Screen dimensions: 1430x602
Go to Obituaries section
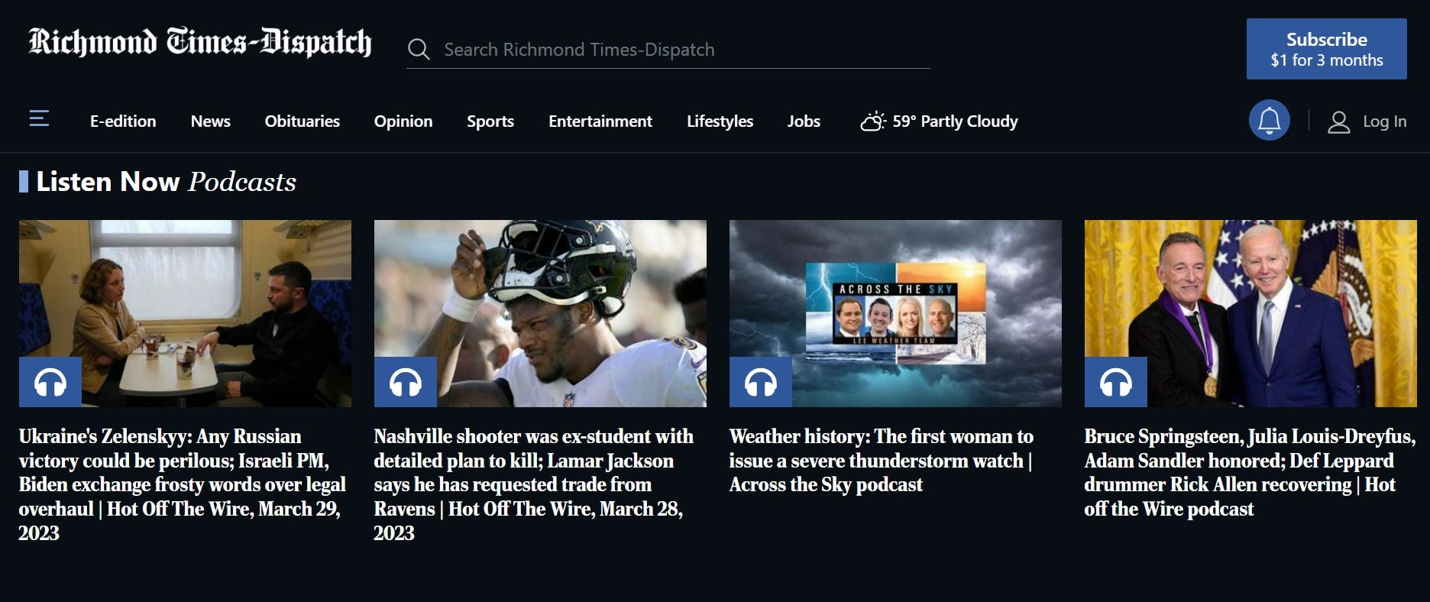(302, 121)
